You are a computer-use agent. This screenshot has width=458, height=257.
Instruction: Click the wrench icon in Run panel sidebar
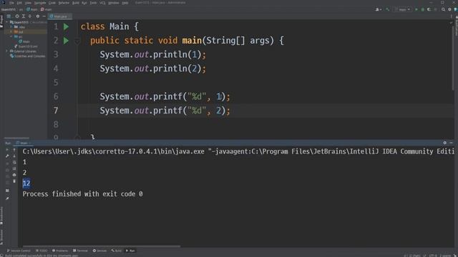(7, 156)
